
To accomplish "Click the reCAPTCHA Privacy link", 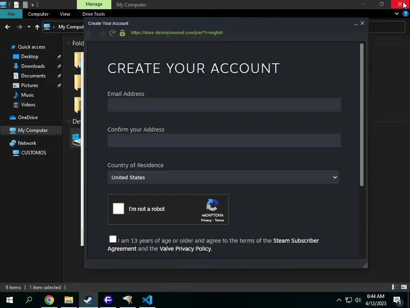I will click(206, 220).
